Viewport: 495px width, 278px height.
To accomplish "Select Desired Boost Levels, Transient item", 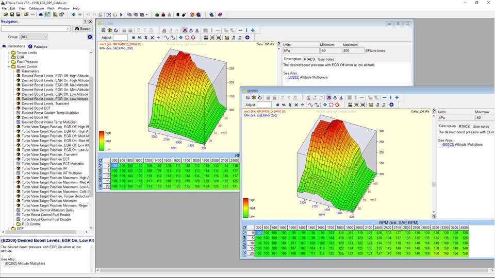I will [x=45, y=103].
